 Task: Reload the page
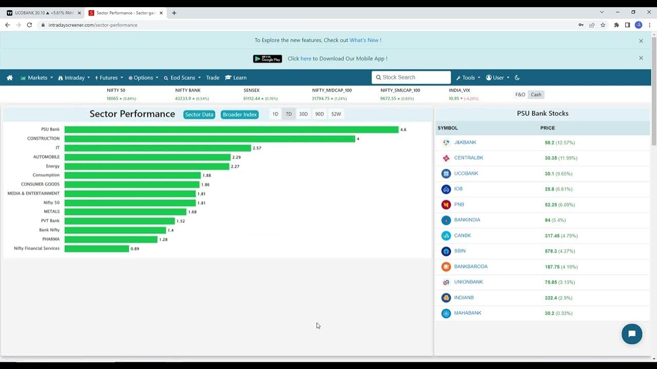pyautogui.click(x=29, y=25)
